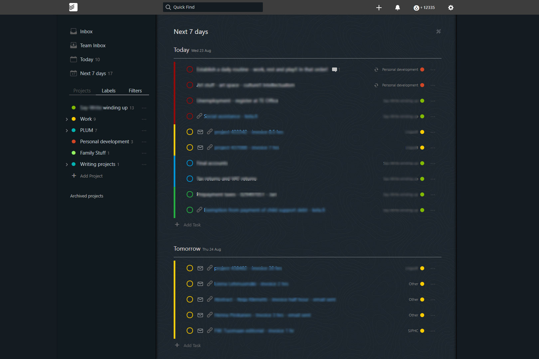Complete the first red priority task checkbox
Screen dimensions: 539x359
(190, 69)
